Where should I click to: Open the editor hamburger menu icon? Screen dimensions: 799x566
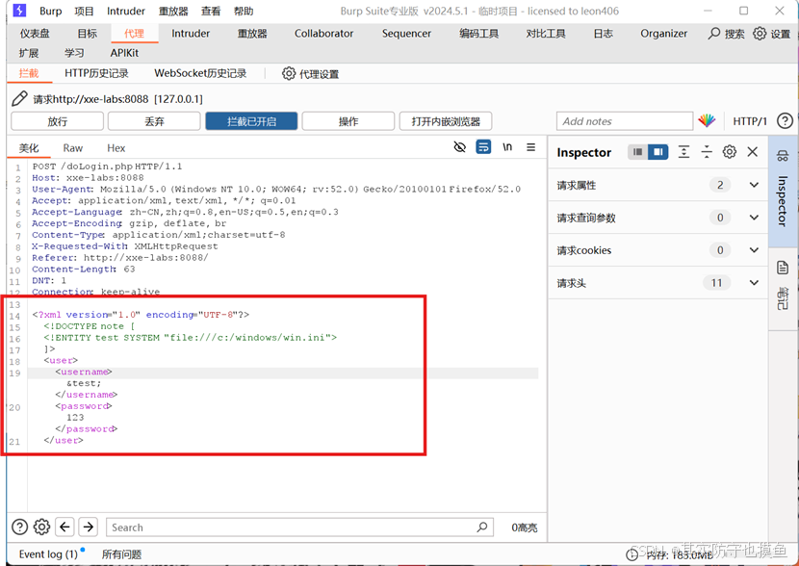[x=531, y=147]
